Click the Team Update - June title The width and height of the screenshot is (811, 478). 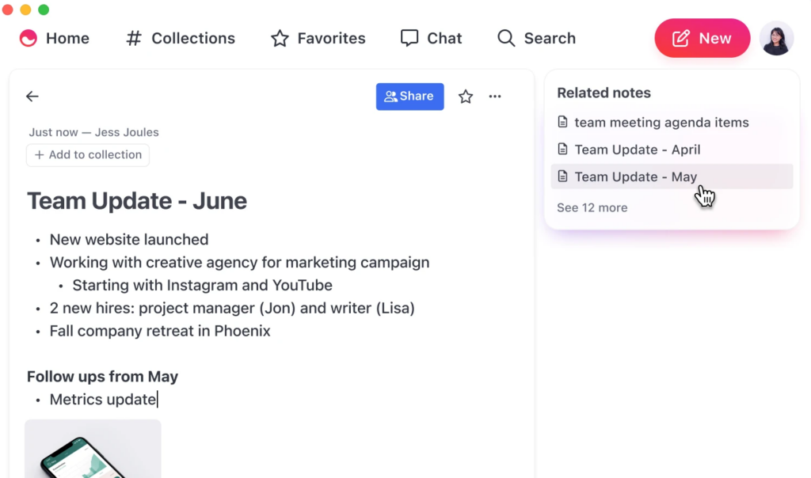tap(137, 200)
